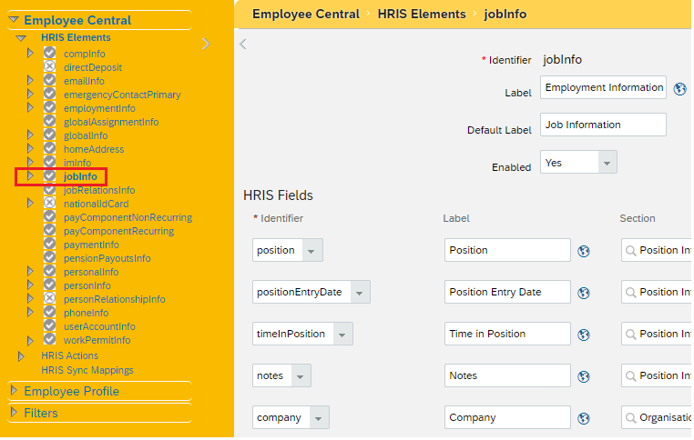Select globalAssignmentInfo in the tree
694x440 pixels.
click(111, 122)
